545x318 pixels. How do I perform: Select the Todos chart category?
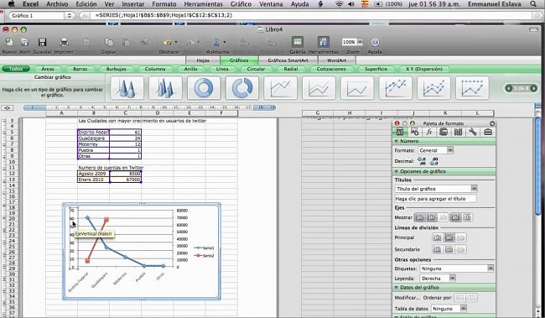pyautogui.click(x=16, y=69)
